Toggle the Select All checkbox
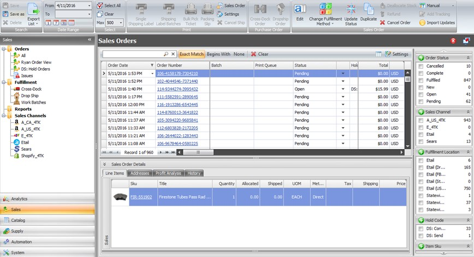474x257 pixels. pos(100,5)
